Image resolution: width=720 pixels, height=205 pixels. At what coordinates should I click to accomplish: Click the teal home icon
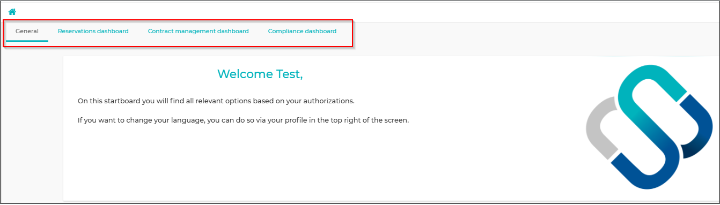coord(12,11)
